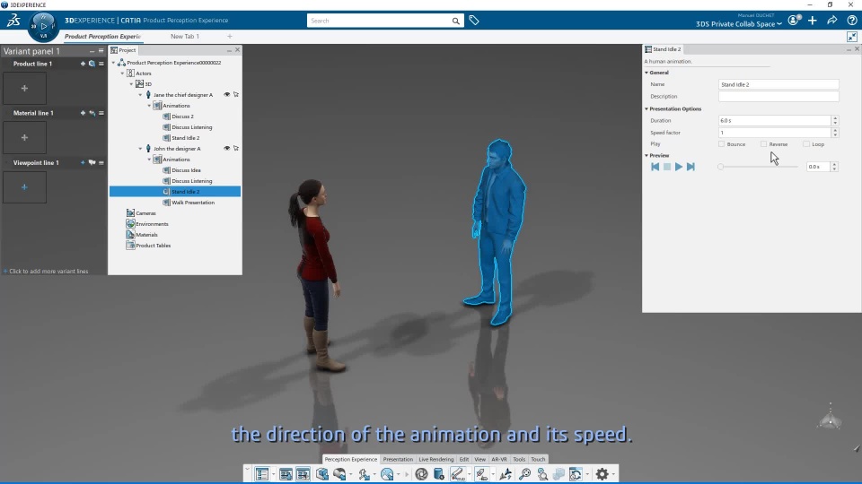Play the animation preview

679,167
